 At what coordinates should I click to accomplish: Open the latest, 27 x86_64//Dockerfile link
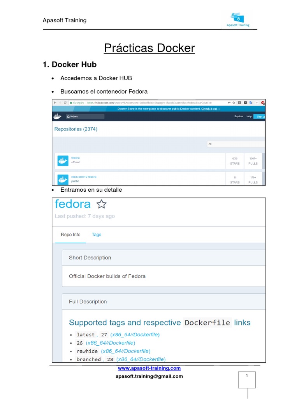[135, 335]
